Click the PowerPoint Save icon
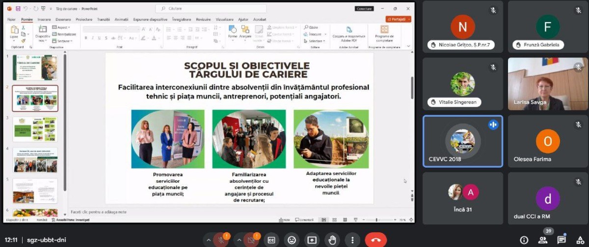The image size is (589, 247). (x=18, y=9)
